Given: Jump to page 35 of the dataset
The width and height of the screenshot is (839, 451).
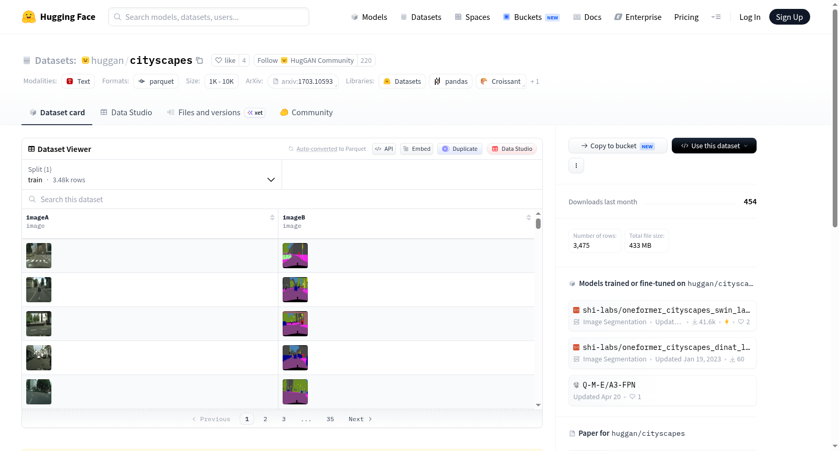Looking at the screenshot, I should (x=330, y=419).
